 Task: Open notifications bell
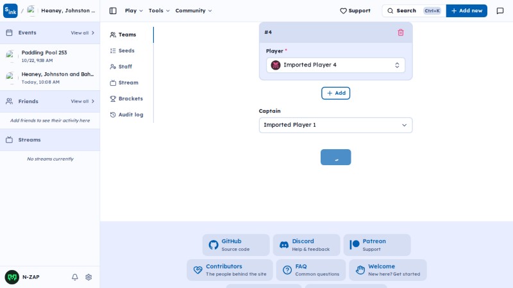tap(75, 277)
